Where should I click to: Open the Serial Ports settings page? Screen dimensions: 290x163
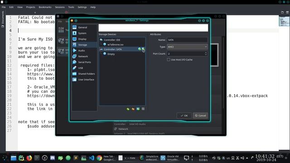(x=84, y=62)
